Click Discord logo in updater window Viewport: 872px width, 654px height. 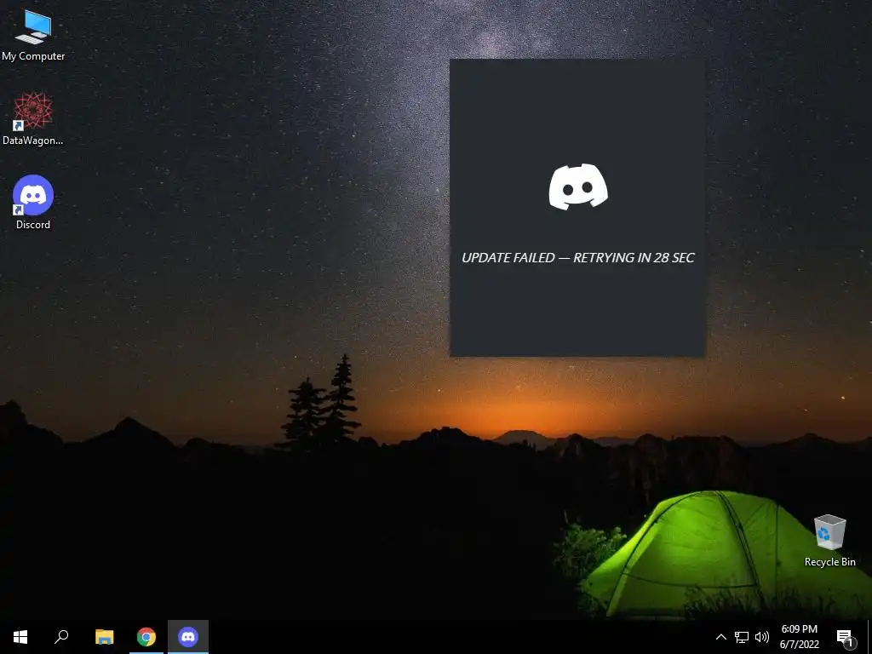point(578,186)
